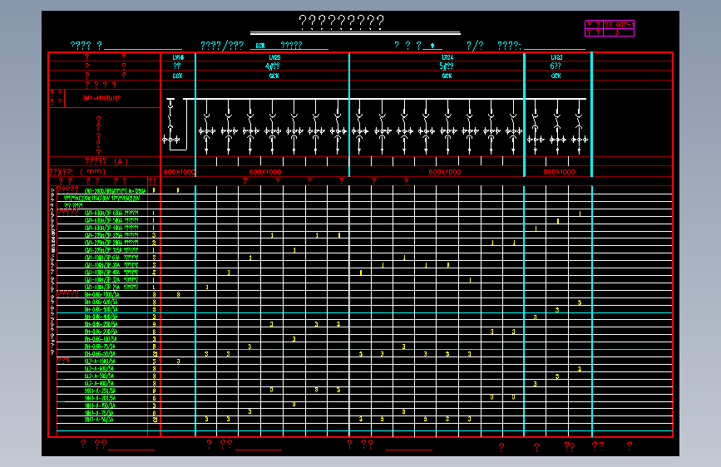Pick the GCK label under LV25
This screenshot has width=721, height=467.
click(274, 76)
